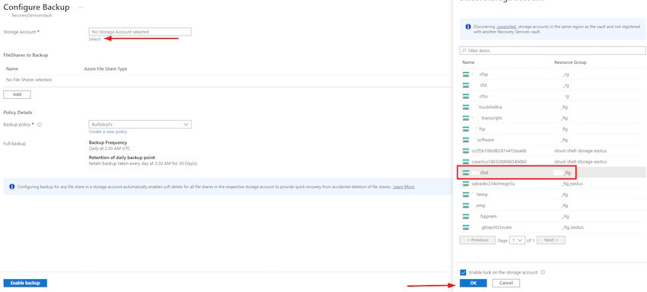This screenshot has width=647, height=292.
Task: Click the Previous page button
Action: click(x=477, y=240)
